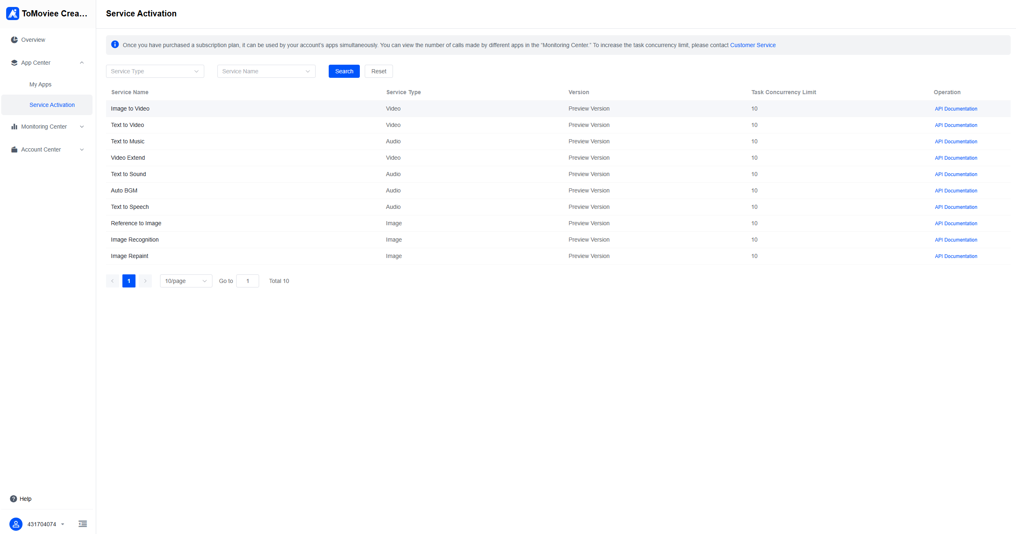Select Service Activation in sidebar
Screen dimensions: 1016x534
[52, 105]
